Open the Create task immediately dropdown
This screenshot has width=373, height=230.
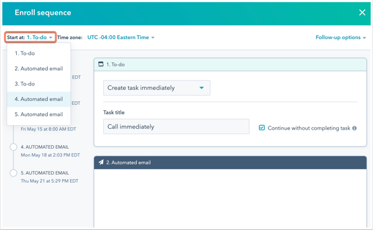(x=157, y=88)
